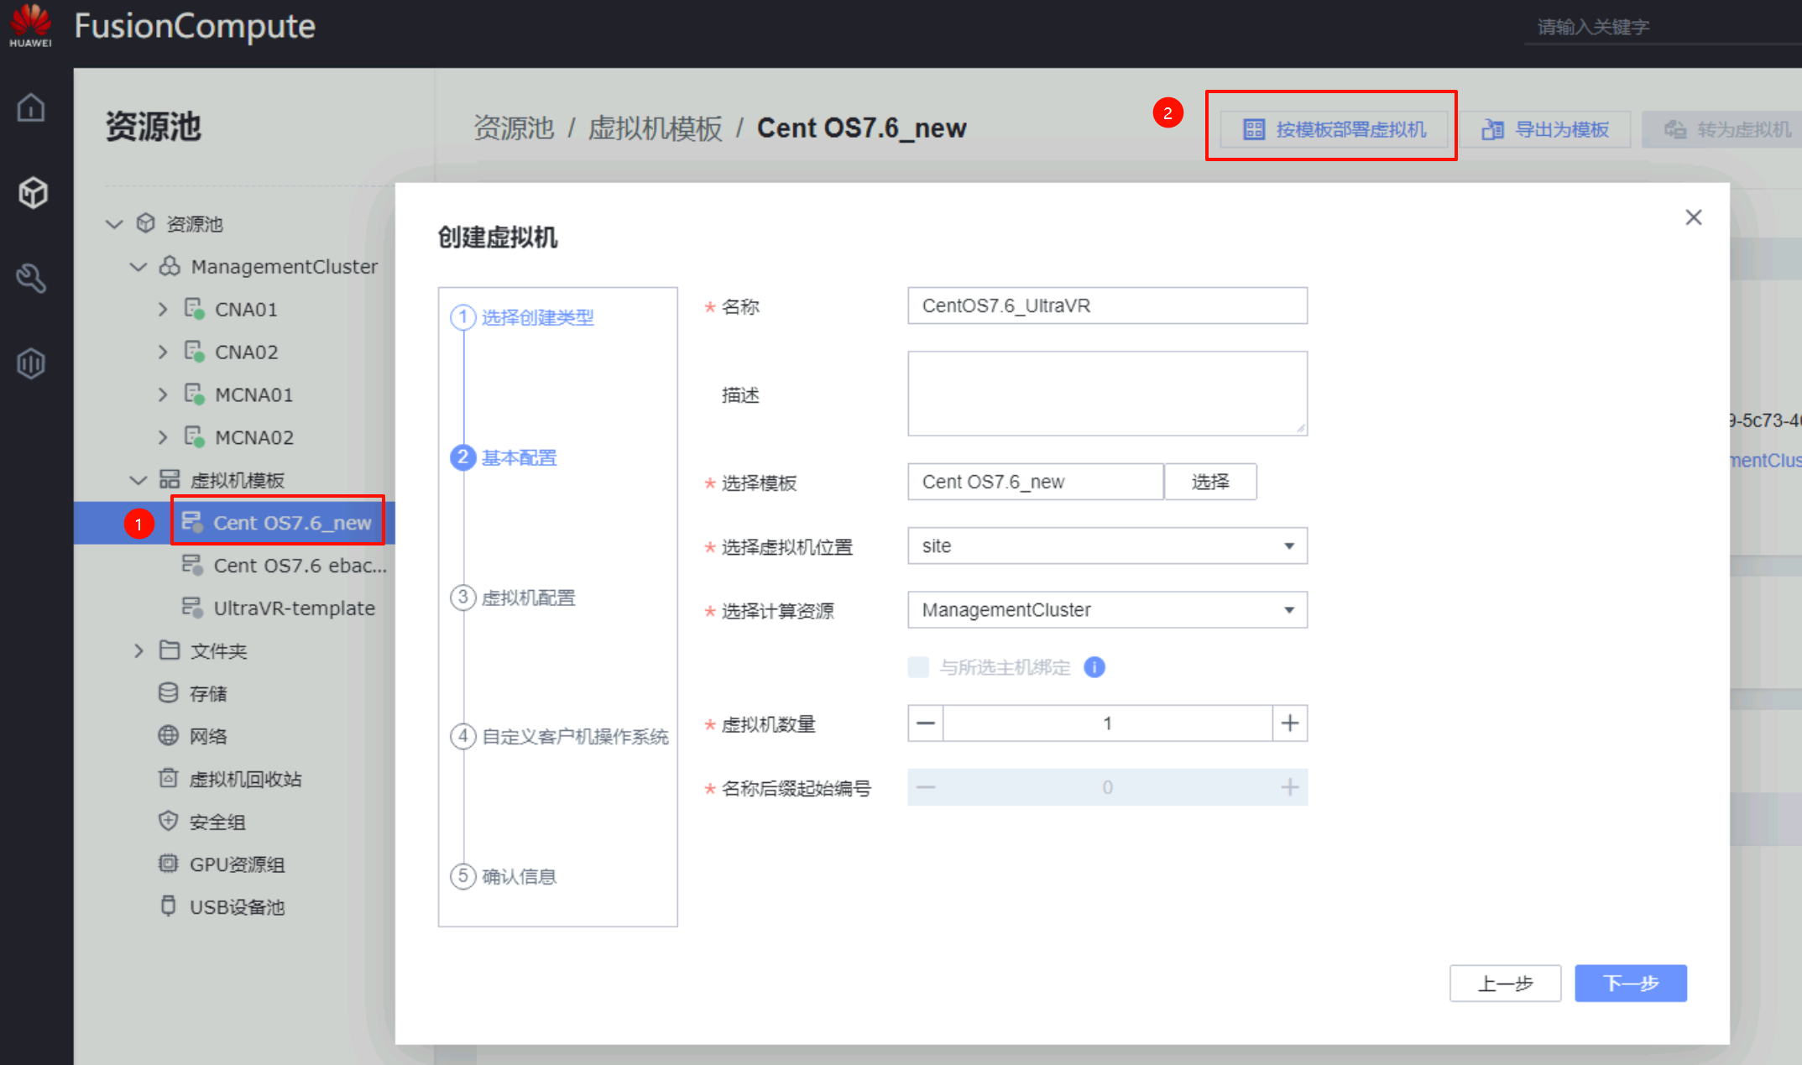Image resolution: width=1802 pixels, height=1065 pixels.
Task: Enable 与所选主机绑定 checkbox
Action: [918, 667]
